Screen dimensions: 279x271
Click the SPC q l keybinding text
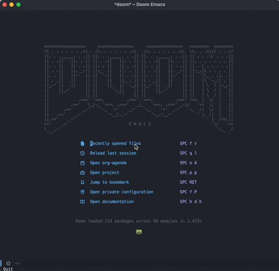click(188, 153)
